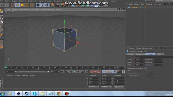Click the light bulb icon
The image size is (173, 97).
pos(106,5)
